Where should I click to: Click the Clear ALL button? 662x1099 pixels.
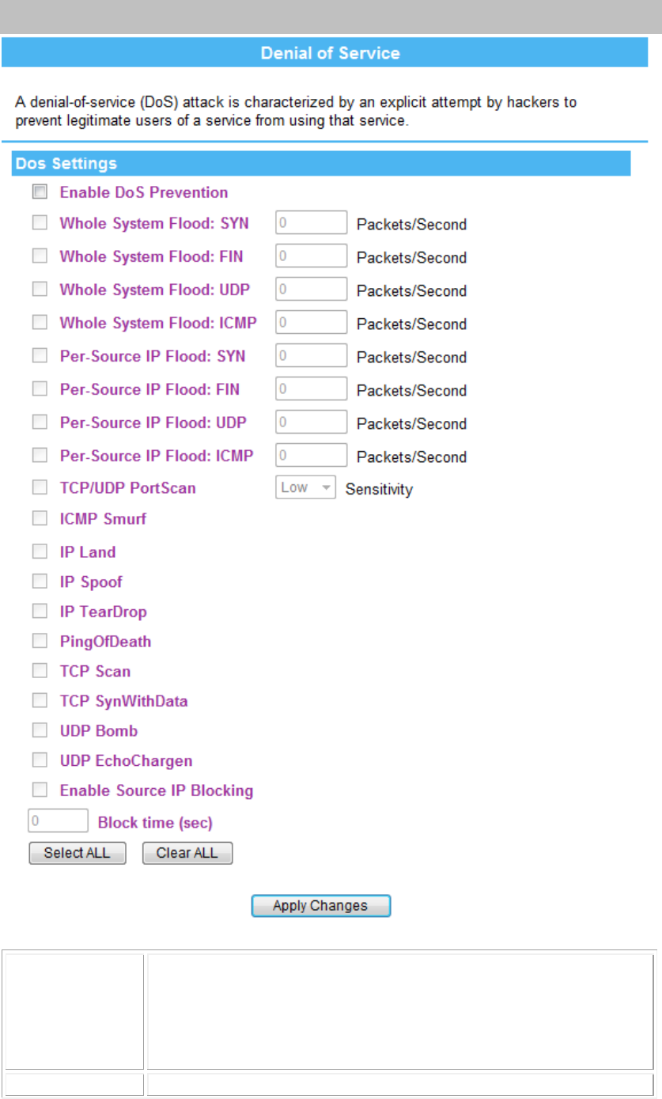[187, 854]
